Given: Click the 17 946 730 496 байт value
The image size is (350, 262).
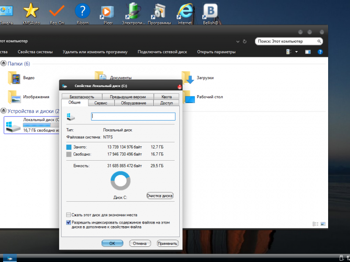Looking at the screenshot, I should (125, 154).
